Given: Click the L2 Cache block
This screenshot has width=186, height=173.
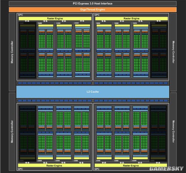Looking at the screenshot, I should [93, 92].
